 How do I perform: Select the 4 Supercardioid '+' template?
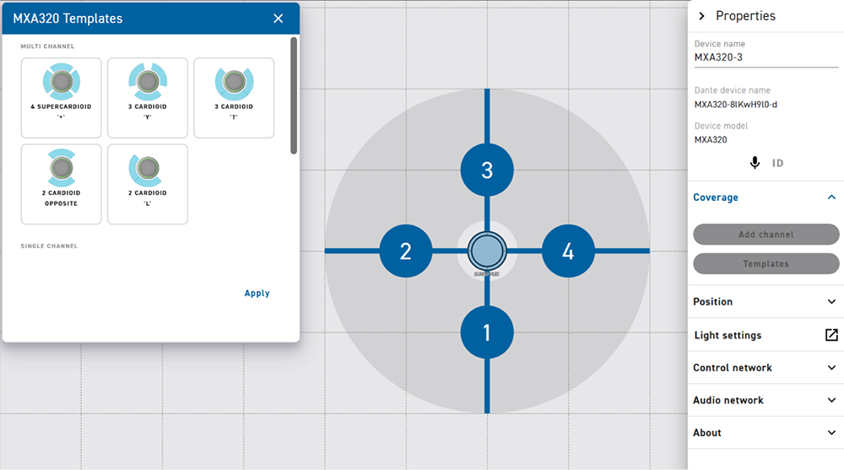click(61, 97)
